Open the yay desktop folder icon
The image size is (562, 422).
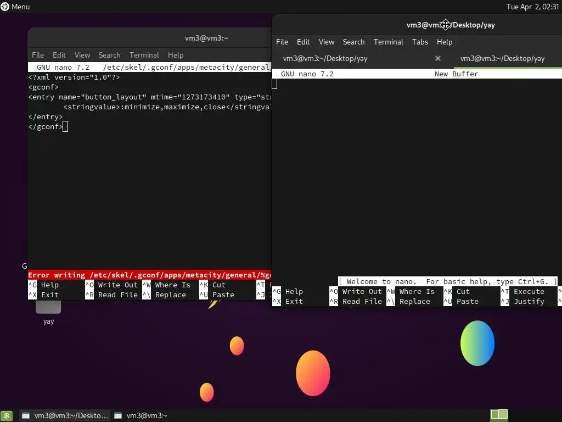click(x=48, y=312)
